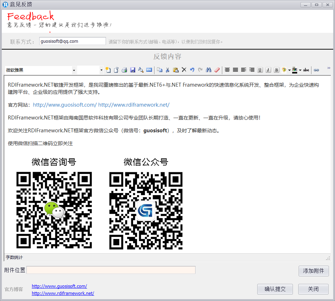335x301 pixels.
Task: Click the Print icon in editor toolbar
Action: (125, 70)
